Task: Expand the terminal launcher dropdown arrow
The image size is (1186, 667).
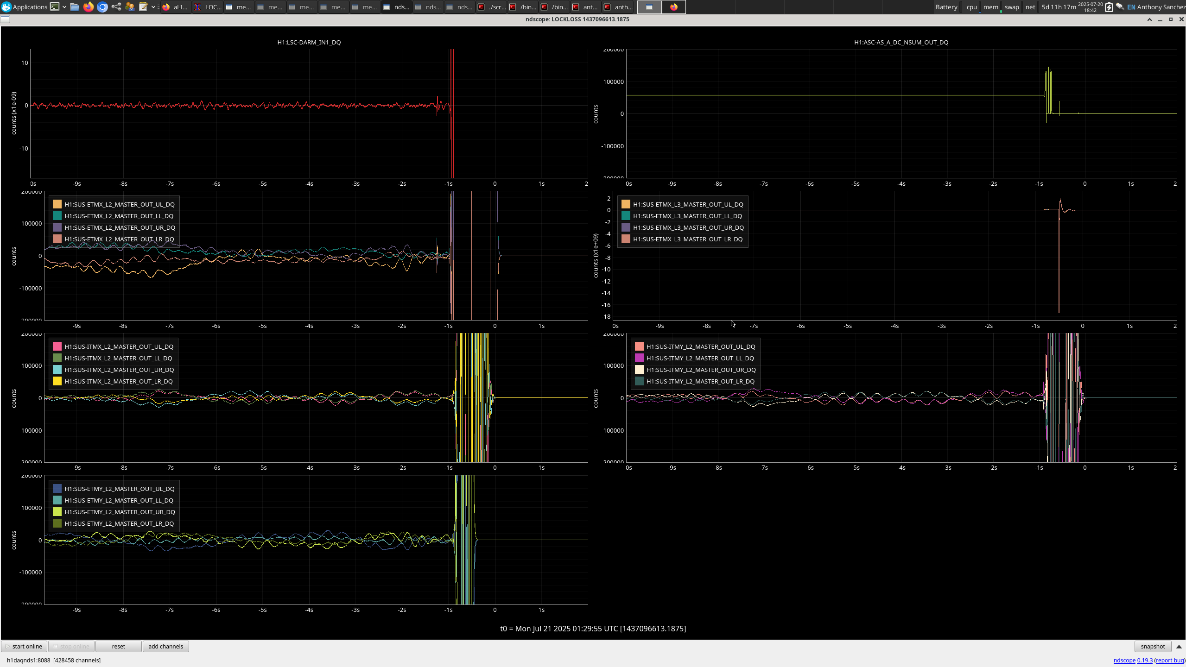Action: 64,7
